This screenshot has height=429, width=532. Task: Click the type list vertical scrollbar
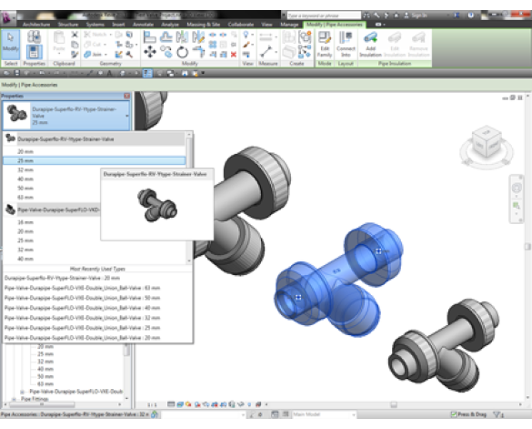(x=189, y=199)
